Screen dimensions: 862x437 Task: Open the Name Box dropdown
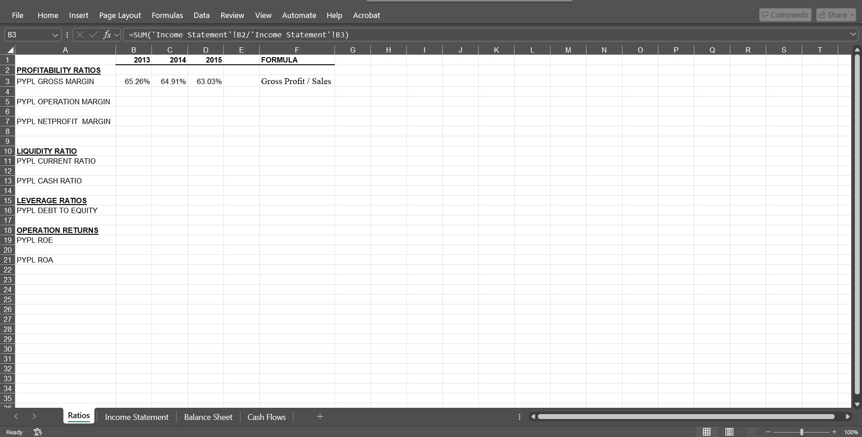click(55, 35)
